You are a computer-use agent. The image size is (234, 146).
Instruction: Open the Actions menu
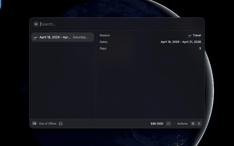click(182, 124)
